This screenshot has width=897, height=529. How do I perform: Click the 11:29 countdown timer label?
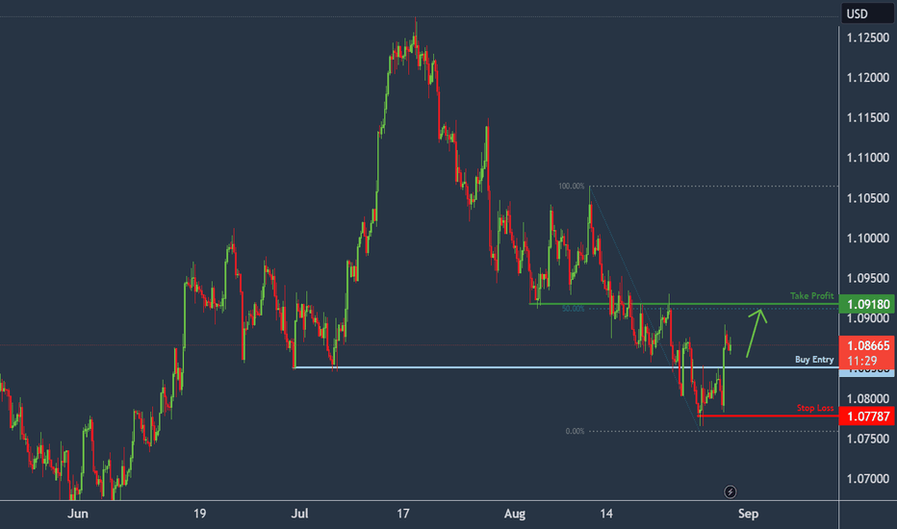click(x=862, y=361)
